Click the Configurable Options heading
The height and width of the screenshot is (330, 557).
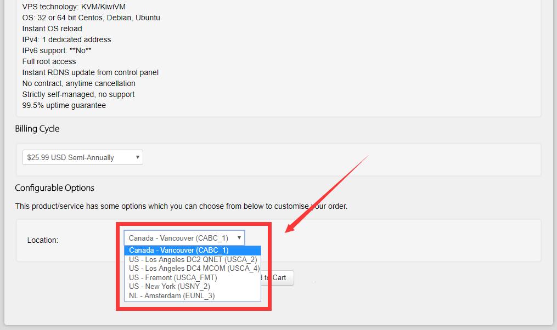(54, 187)
